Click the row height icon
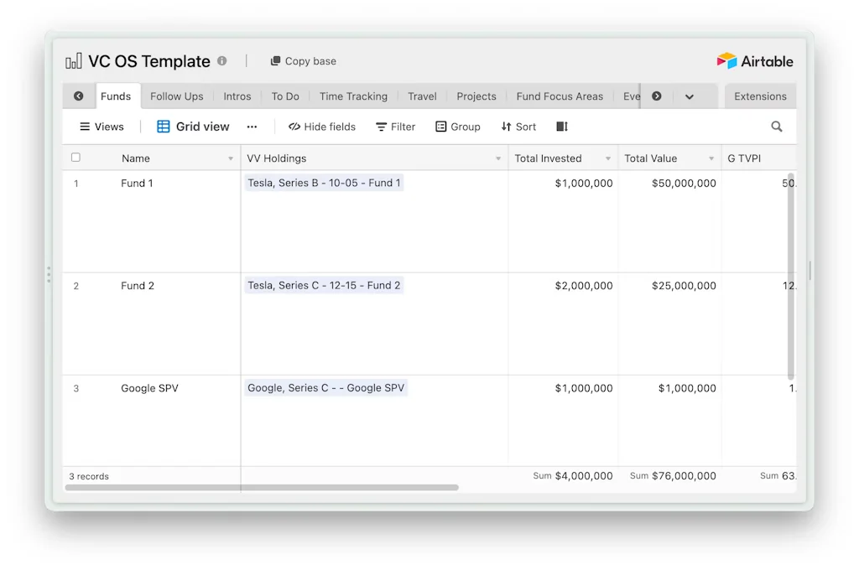The image size is (859, 570). (x=562, y=127)
